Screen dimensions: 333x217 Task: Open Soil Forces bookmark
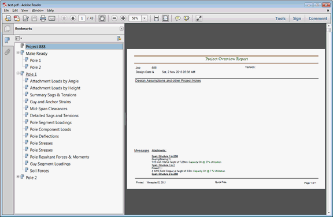pyautogui.click(x=39, y=171)
